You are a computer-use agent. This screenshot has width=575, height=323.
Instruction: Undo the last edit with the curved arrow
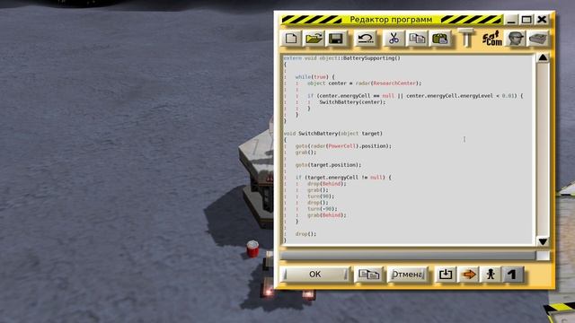coord(366,39)
